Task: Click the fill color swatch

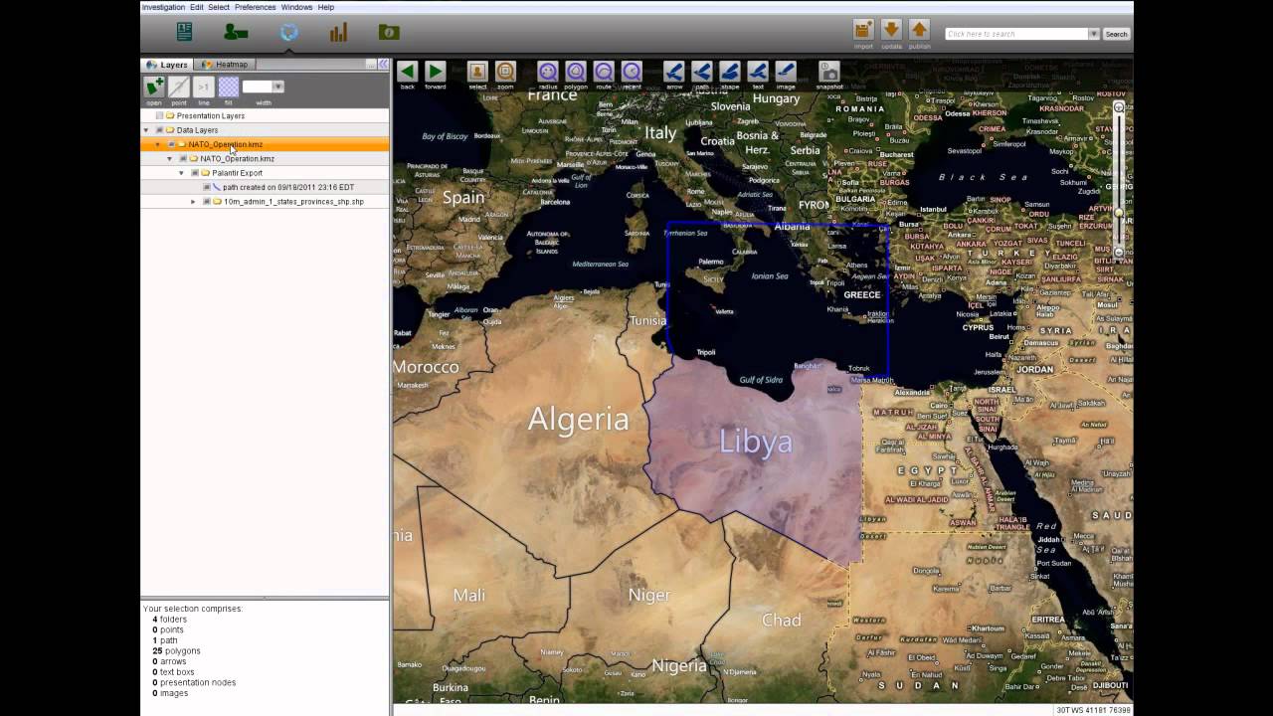Action: tap(229, 87)
